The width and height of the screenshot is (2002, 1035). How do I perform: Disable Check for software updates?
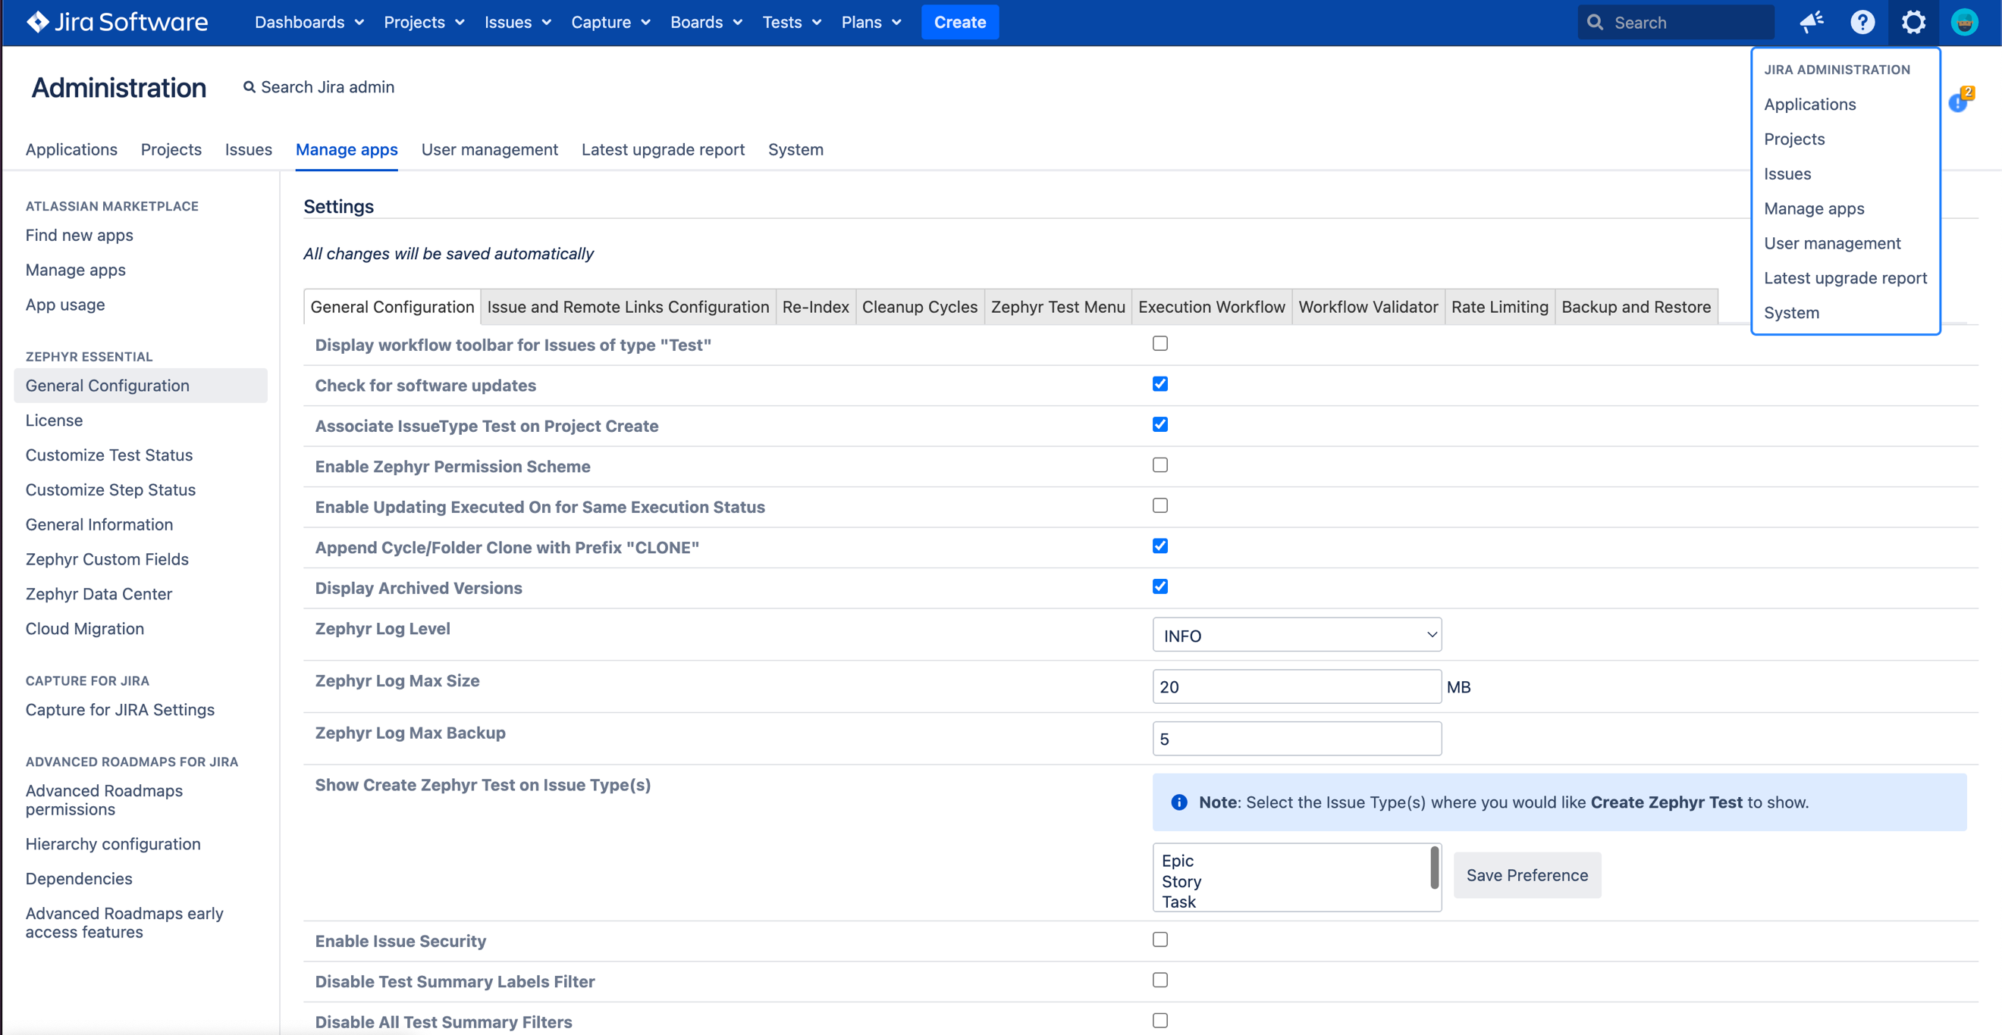coord(1160,383)
